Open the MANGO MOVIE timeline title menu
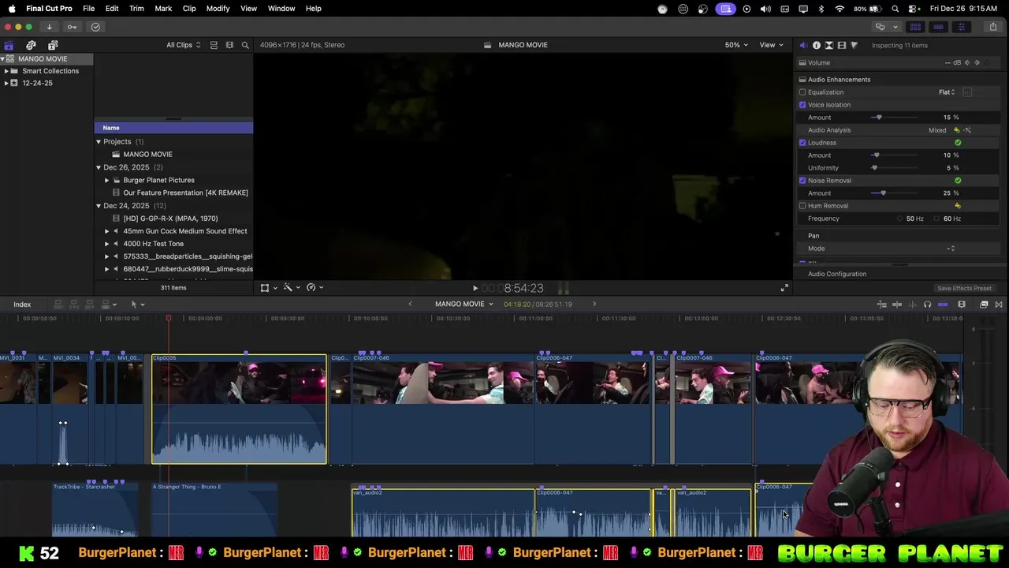 coord(464,305)
